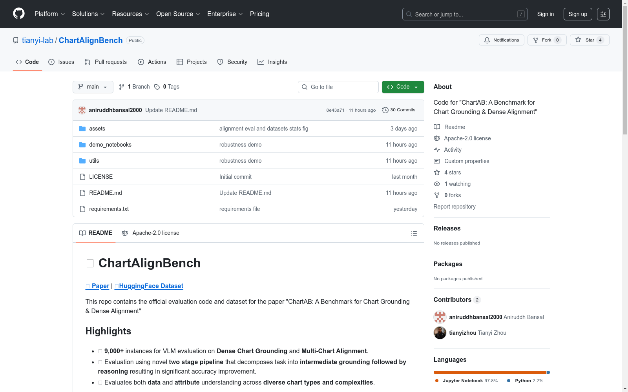Screen dimensions: 628x392
Task: Open the tianyi-lab owner link
Action: pos(38,40)
